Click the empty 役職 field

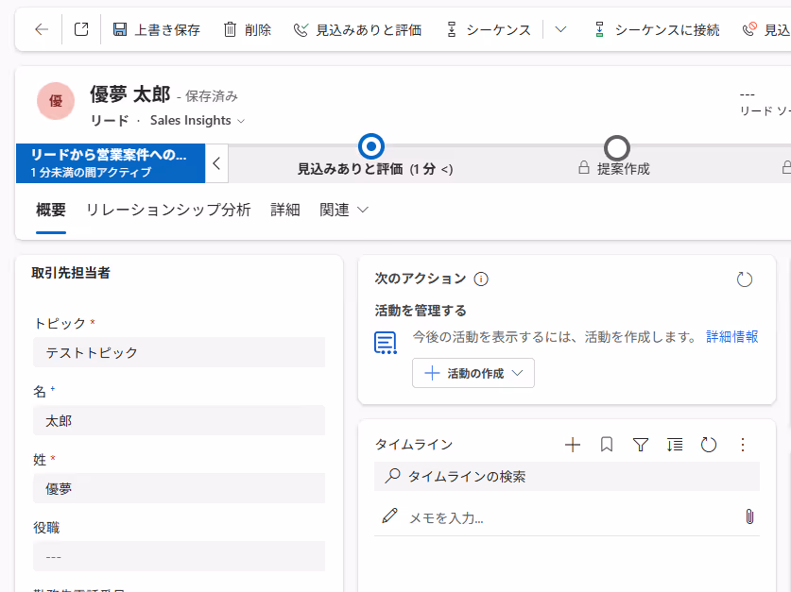[x=179, y=556]
